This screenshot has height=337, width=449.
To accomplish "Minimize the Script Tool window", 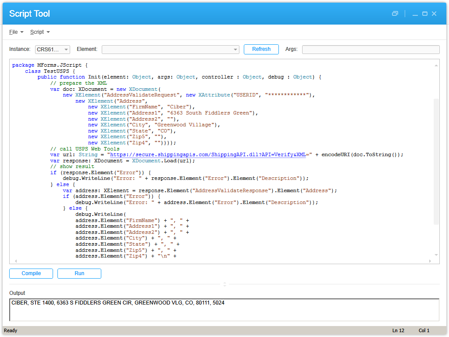I will (x=415, y=14).
